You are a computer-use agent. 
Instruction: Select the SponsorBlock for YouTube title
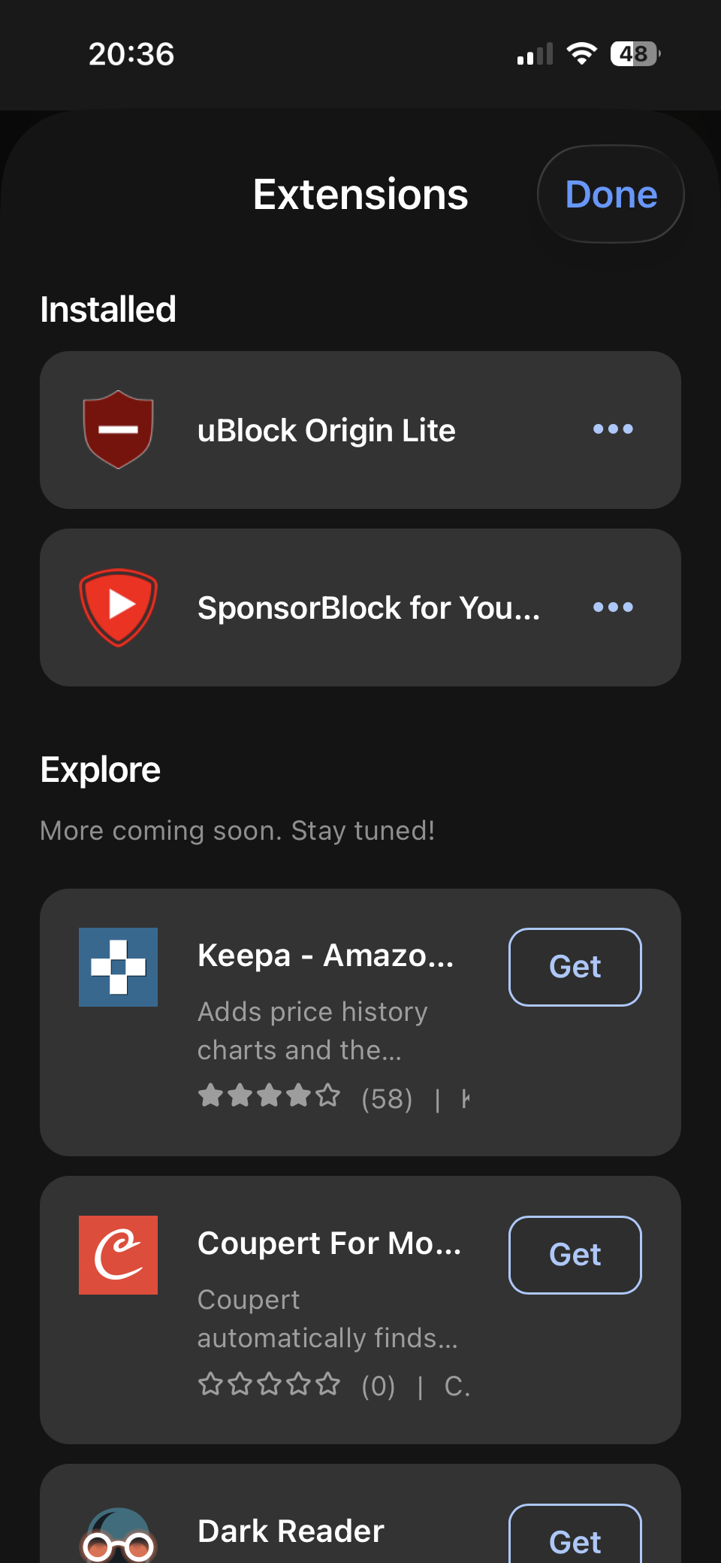[x=368, y=608]
